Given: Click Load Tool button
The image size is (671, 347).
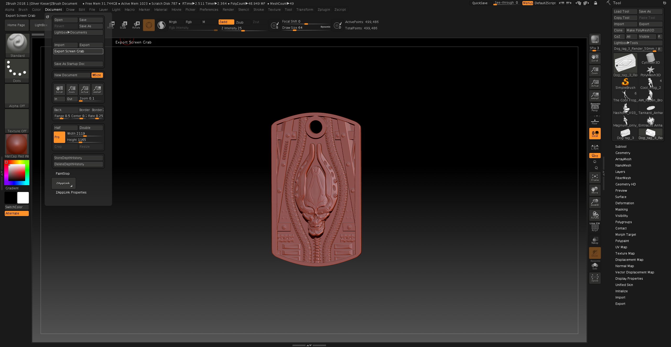Looking at the screenshot, I should point(625,12).
